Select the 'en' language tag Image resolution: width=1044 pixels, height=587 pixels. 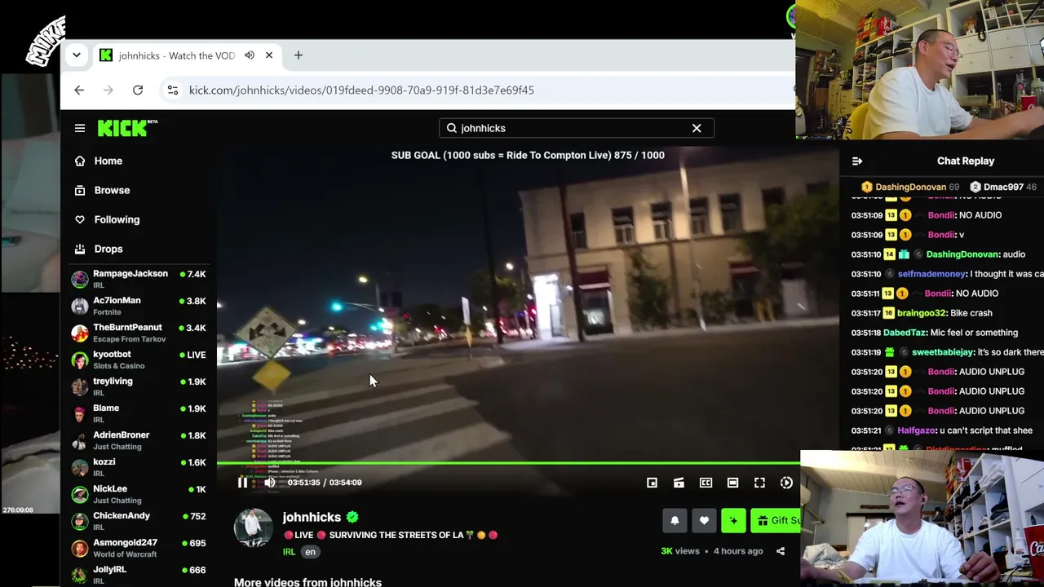point(310,552)
